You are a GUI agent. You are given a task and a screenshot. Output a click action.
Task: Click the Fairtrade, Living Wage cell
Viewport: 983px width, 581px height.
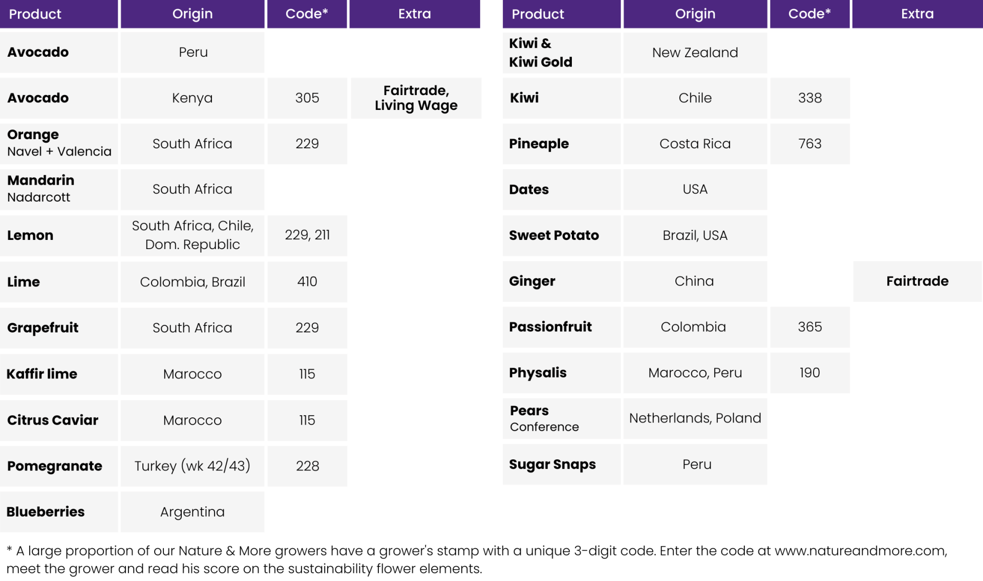[416, 98]
